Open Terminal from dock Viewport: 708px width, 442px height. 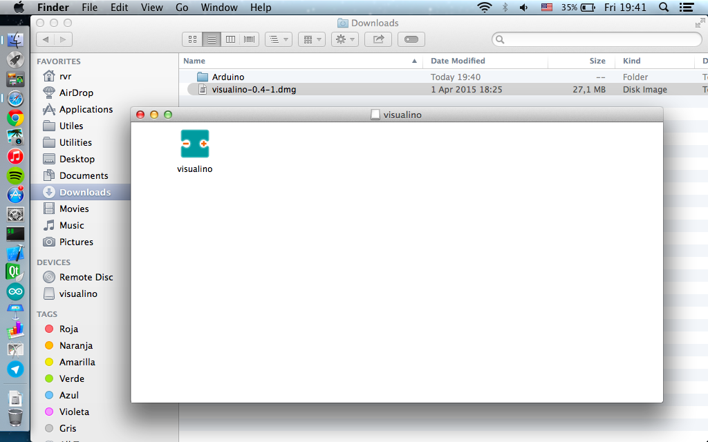pos(15,233)
